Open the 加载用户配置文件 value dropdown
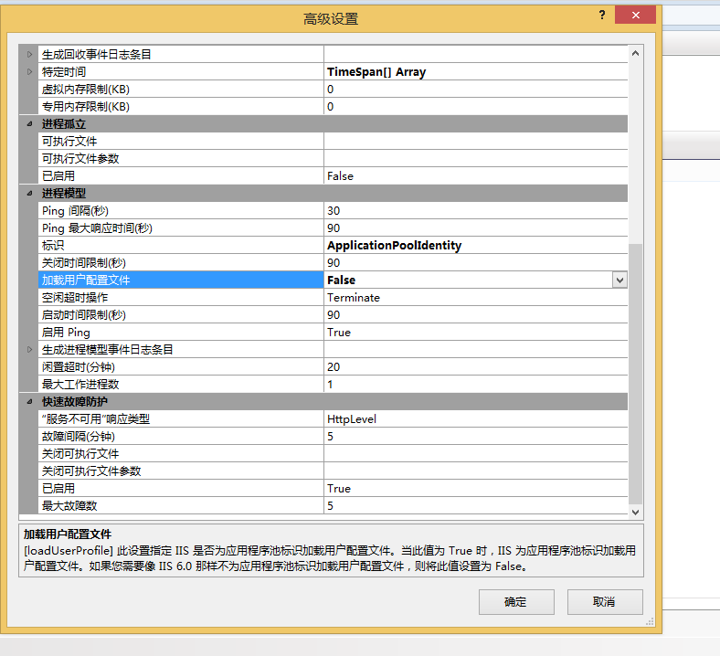The height and width of the screenshot is (656, 720). tap(619, 280)
